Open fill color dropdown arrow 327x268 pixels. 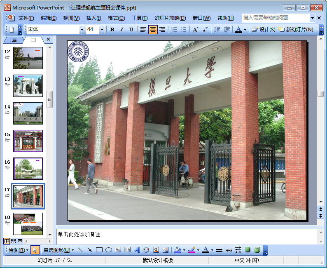coord(184,250)
